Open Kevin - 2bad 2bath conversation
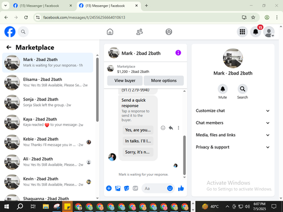This screenshot has height=212, width=283. point(48,182)
